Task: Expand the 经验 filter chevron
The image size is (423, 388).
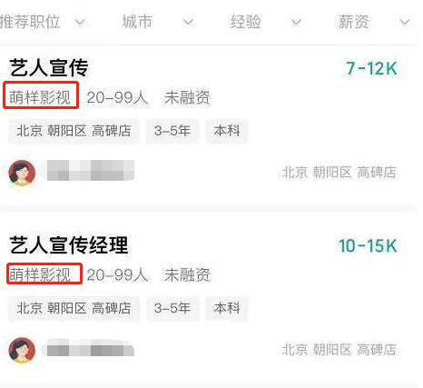Action: point(297,22)
